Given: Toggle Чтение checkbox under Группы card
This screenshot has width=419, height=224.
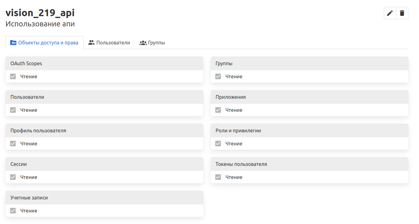Looking at the screenshot, I should [x=218, y=76].
